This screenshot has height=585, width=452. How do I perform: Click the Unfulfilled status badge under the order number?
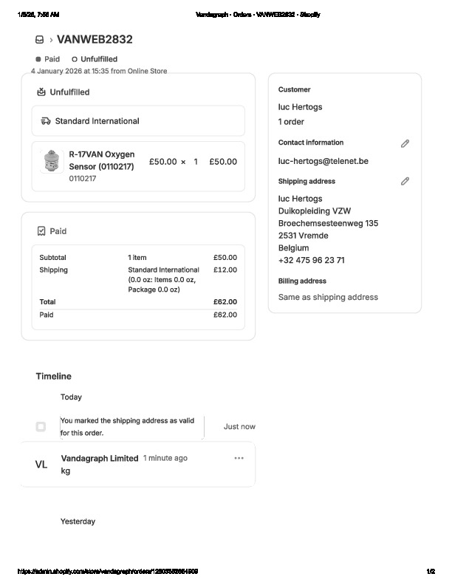(94, 59)
